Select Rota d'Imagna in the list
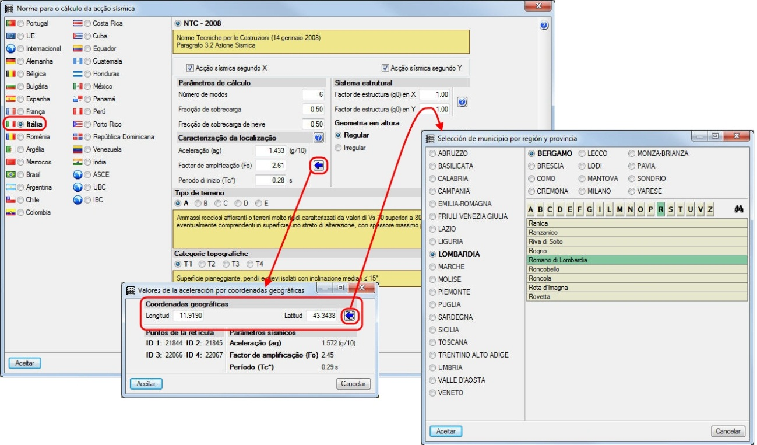Screen dimensions: 757x445 pyautogui.click(x=636, y=288)
